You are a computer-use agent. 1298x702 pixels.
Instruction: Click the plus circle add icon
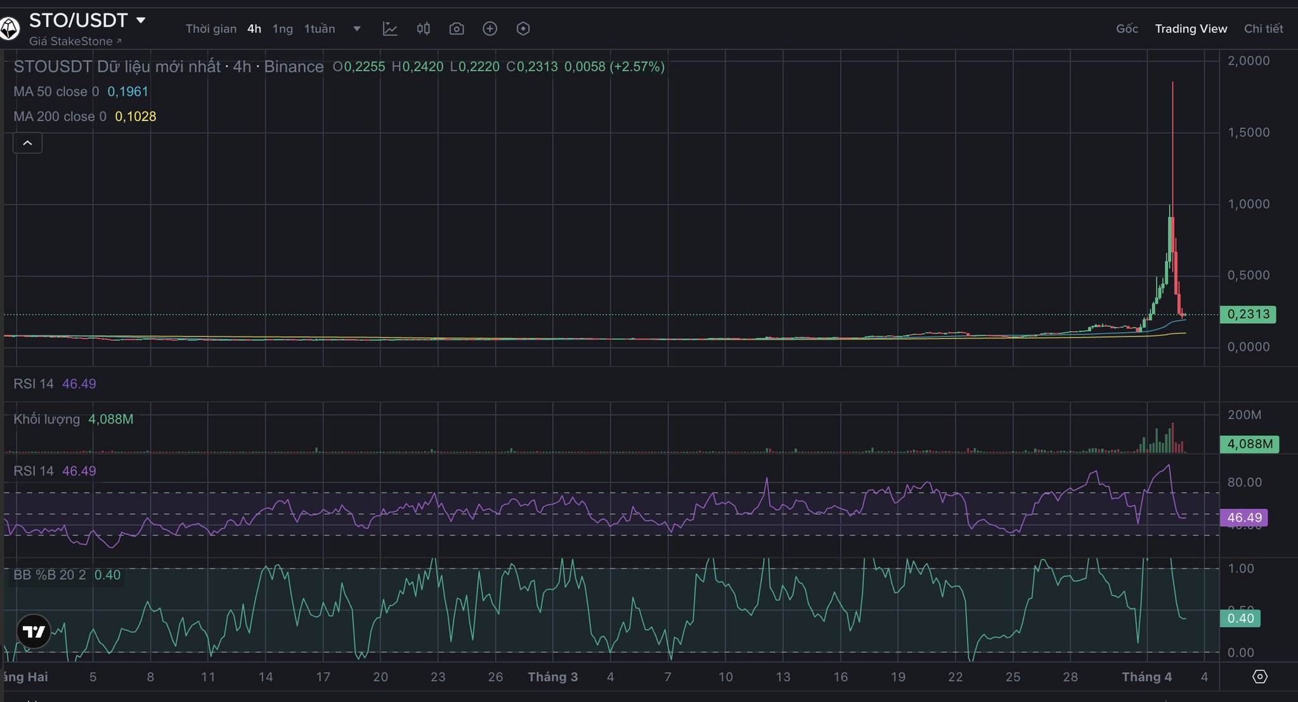(x=490, y=29)
